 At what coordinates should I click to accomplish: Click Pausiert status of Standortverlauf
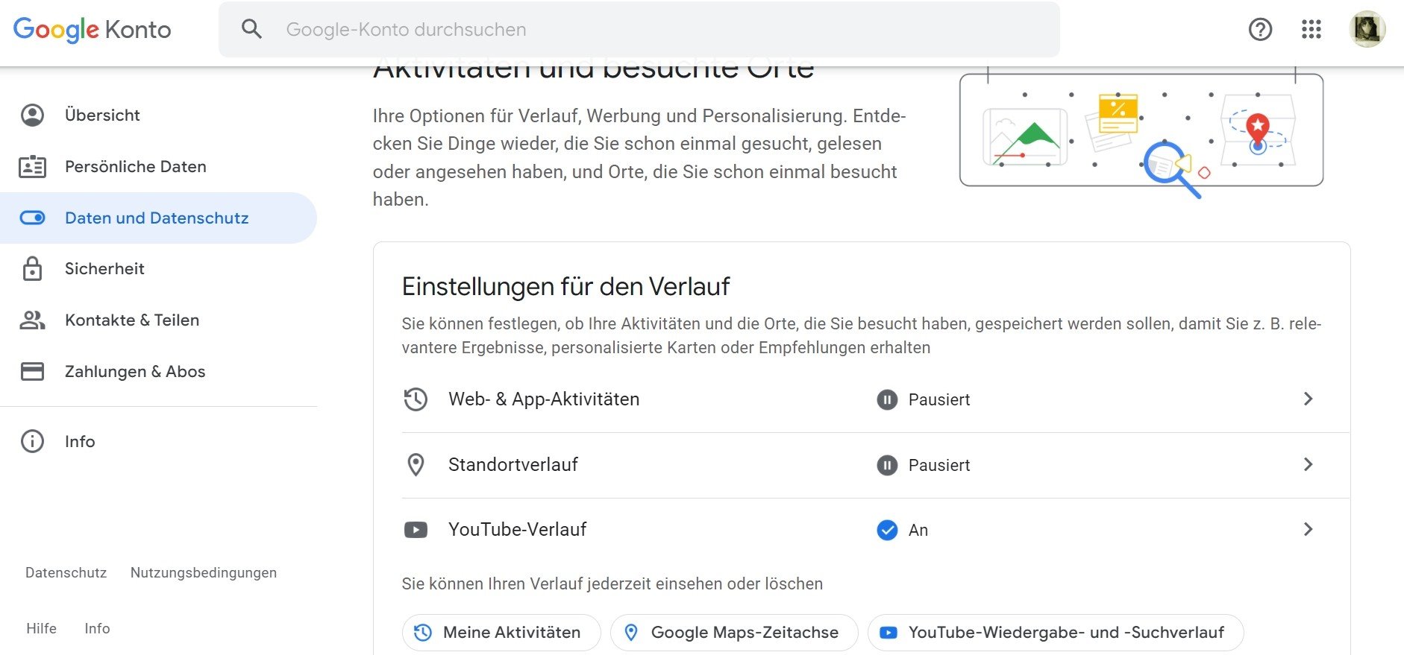[x=939, y=466]
